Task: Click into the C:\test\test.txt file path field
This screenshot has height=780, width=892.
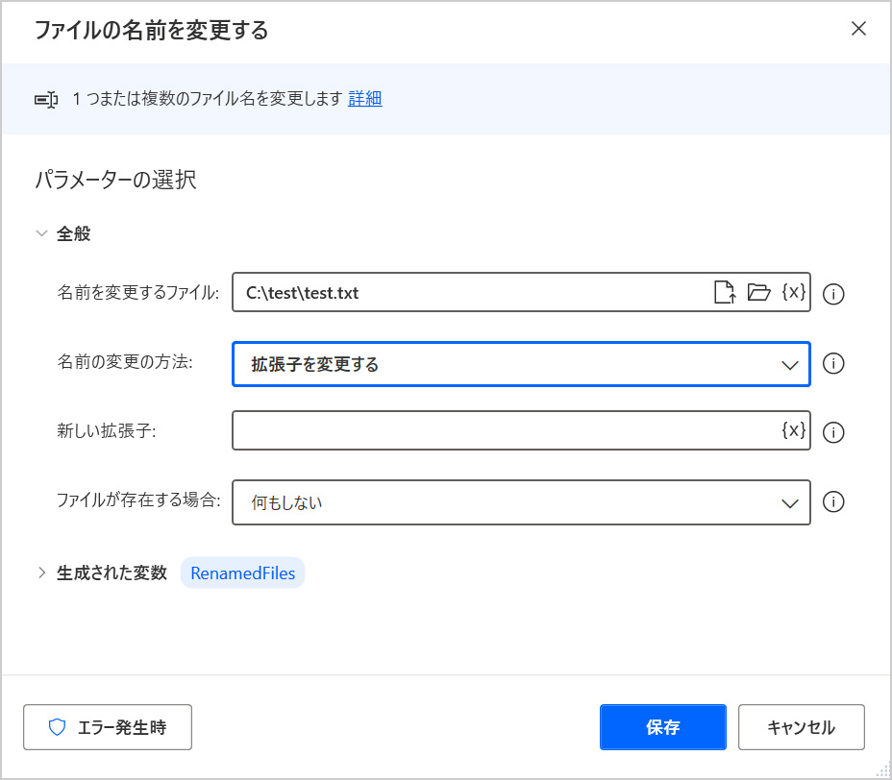Action: pos(471,293)
